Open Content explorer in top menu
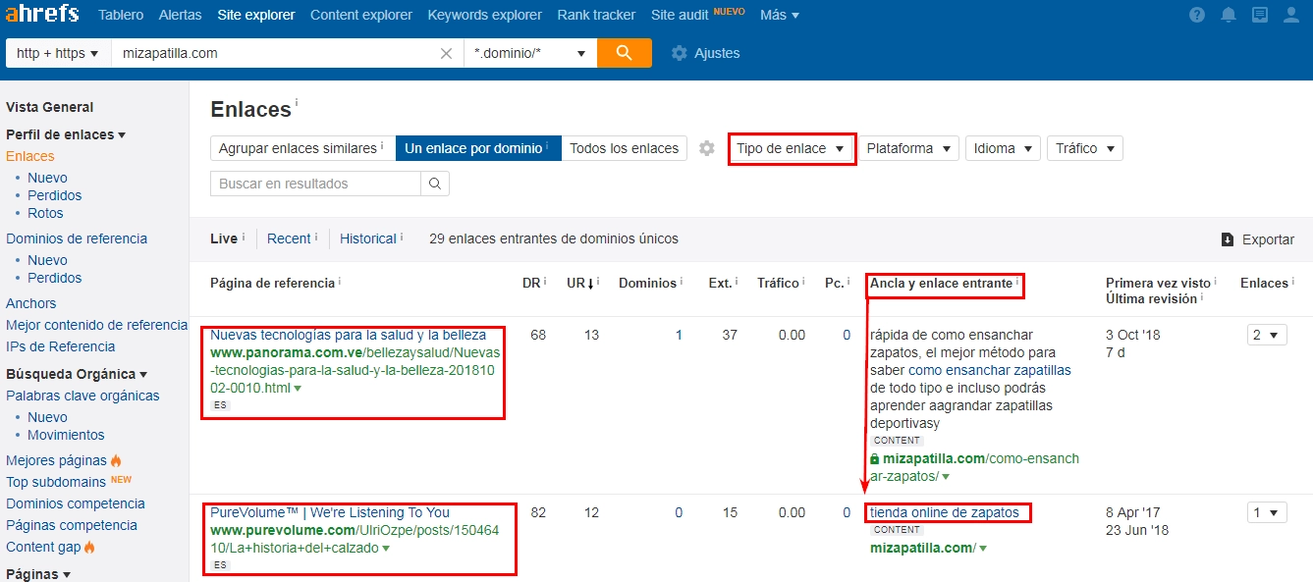The height and width of the screenshot is (582, 1313). tap(361, 15)
